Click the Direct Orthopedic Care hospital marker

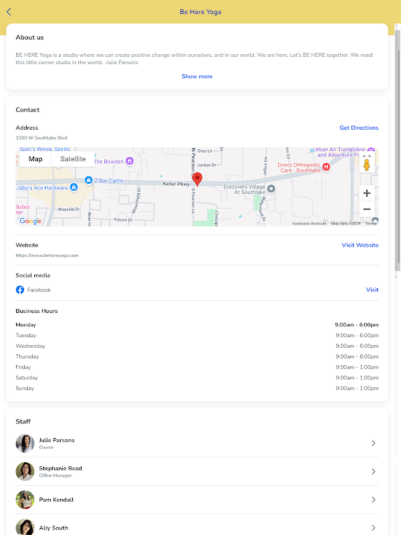326,167
